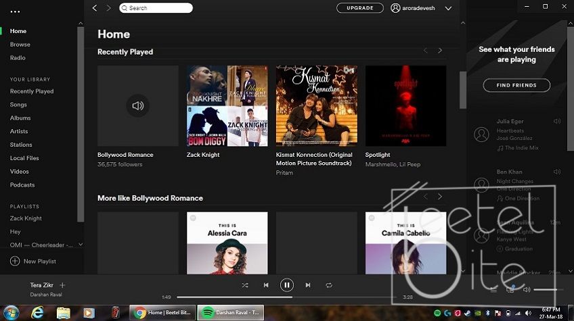Viewport: 574px width, 321px height.
Task: Show next Recently Played items
Action: 440,51
